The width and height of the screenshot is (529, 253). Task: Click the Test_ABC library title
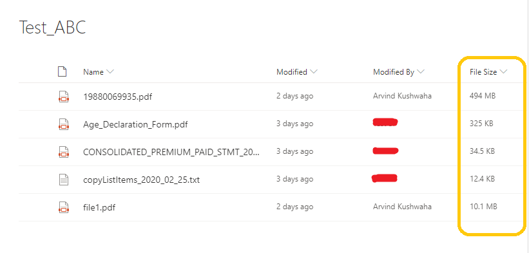tap(52, 27)
